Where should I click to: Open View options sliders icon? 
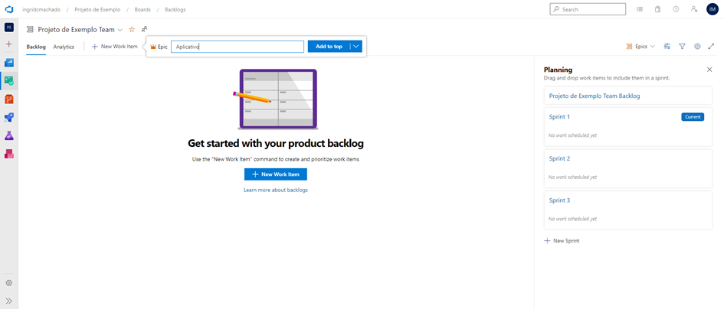(x=667, y=46)
